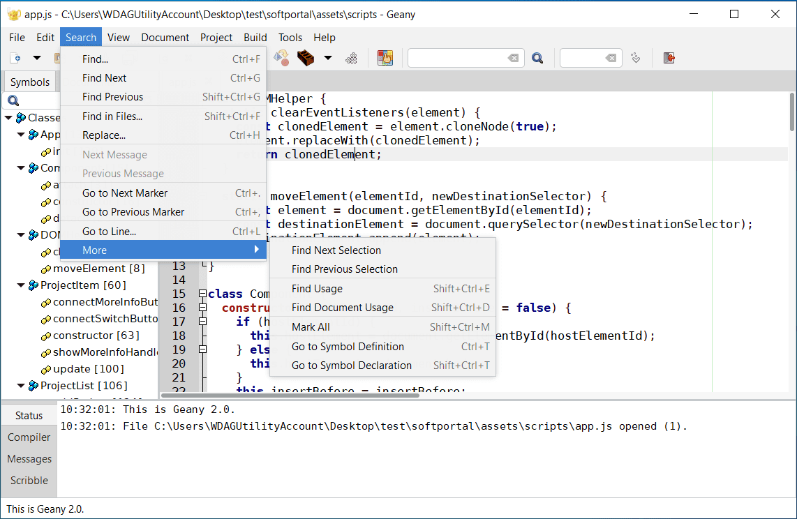
Task: Choose Find Usage submenu entry
Action: 382,289
